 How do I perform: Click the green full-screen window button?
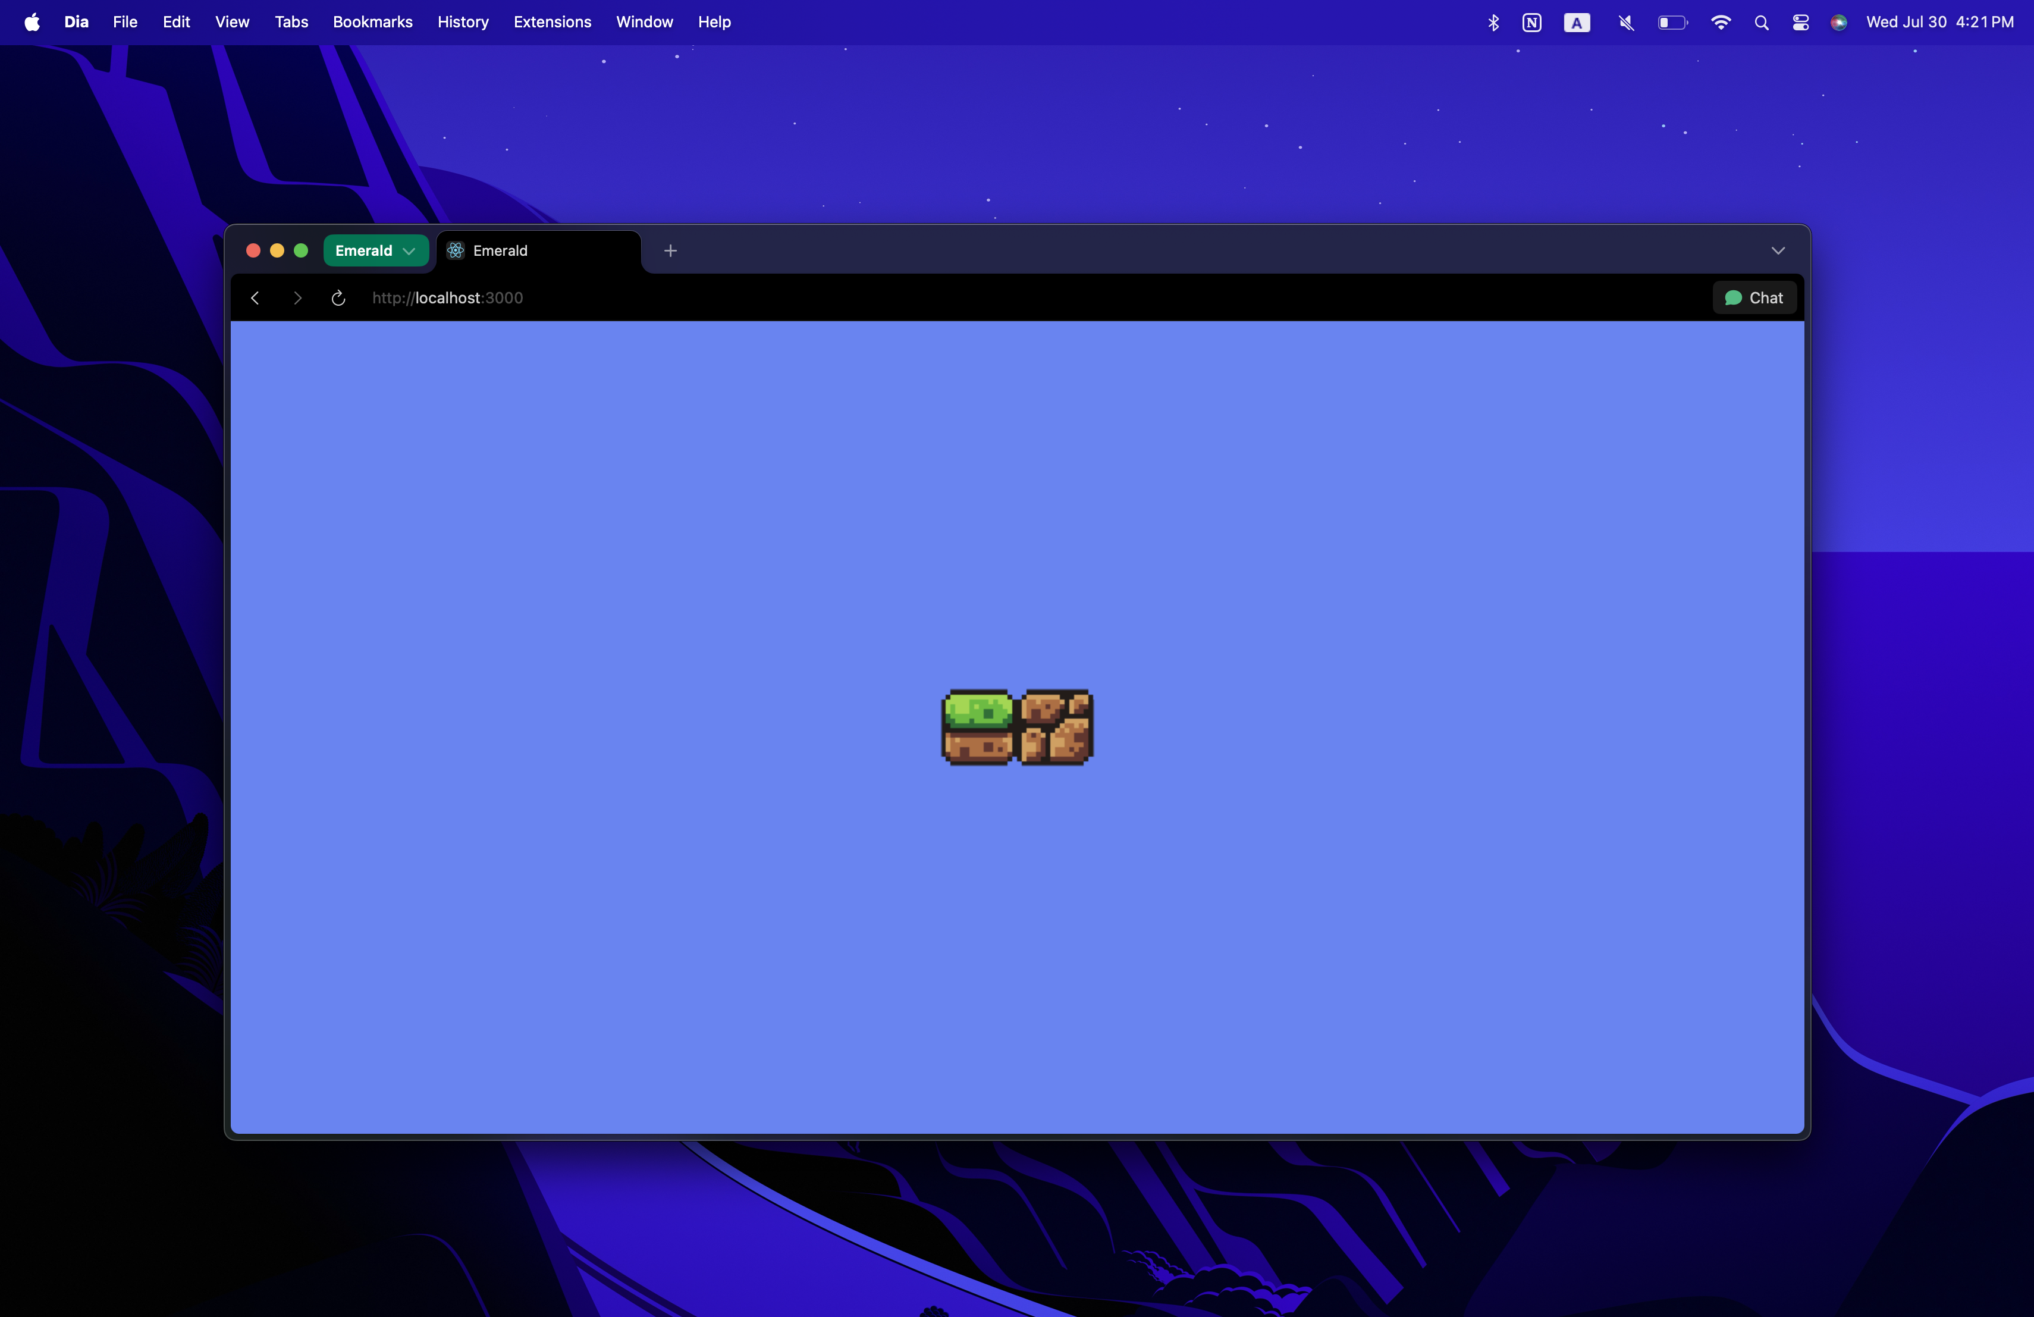click(x=301, y=250)
